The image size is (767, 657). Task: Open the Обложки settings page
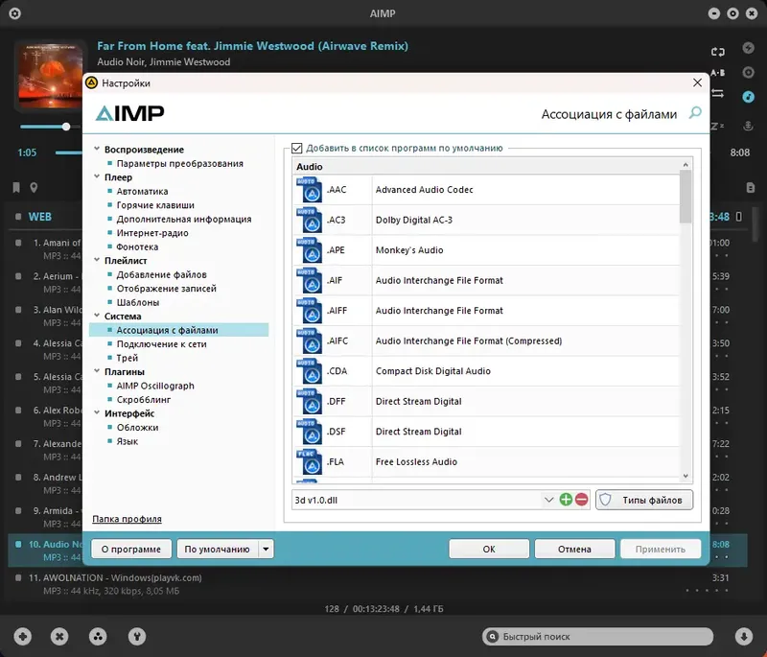click(x=137, y=427)
